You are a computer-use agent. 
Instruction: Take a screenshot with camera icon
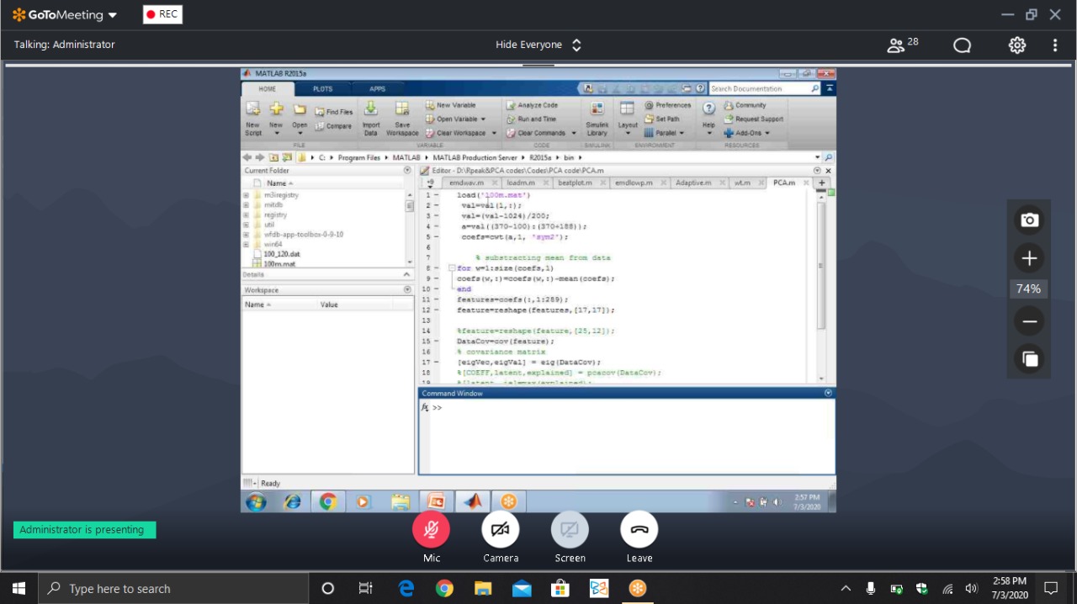click(1028, 220)
